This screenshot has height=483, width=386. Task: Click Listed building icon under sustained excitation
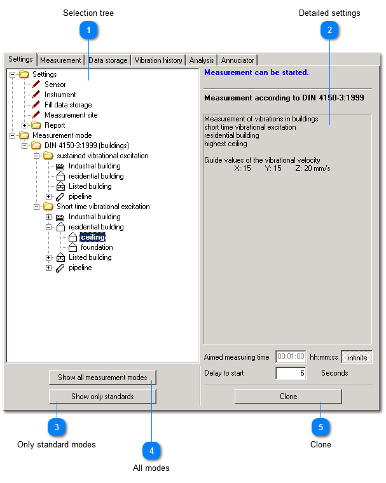pyautogui.click(x=60, y=186)
